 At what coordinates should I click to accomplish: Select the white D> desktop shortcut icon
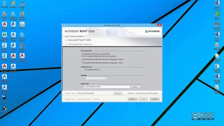click(x=22, y=25)
